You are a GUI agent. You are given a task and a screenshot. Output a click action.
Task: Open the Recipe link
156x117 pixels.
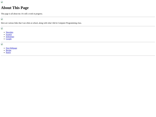pyautogui.click(x=9, y=50)
